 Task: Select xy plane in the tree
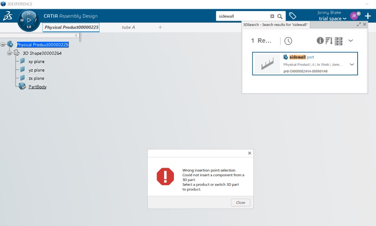tap(36, 61)
